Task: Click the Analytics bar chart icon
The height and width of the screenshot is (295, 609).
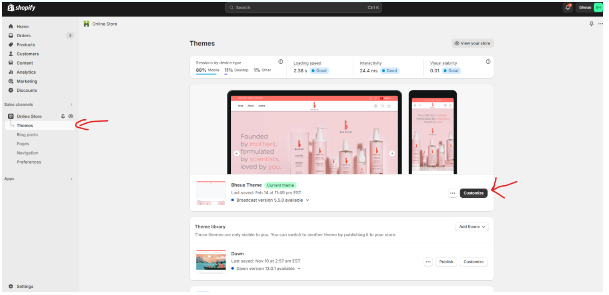Action: pyautogui.click(x=11, y=72)
